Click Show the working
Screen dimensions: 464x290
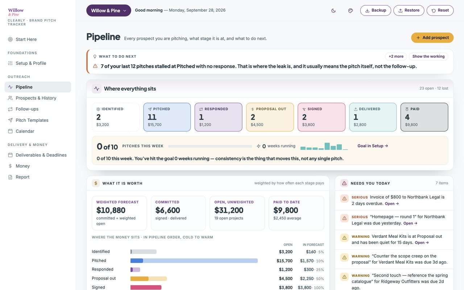pyautogui.click(x=428, y=57)
